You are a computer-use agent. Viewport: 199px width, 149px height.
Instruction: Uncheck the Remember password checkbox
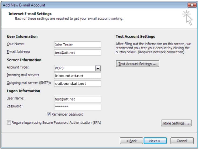click(x=49, y=115)
